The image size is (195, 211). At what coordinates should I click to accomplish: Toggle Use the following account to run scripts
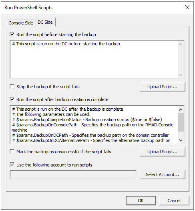pos(12,165)
